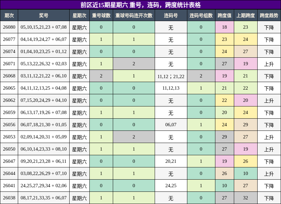The image size is (281, 204).
Task: Select period number 26053
Action: (9, 137)
